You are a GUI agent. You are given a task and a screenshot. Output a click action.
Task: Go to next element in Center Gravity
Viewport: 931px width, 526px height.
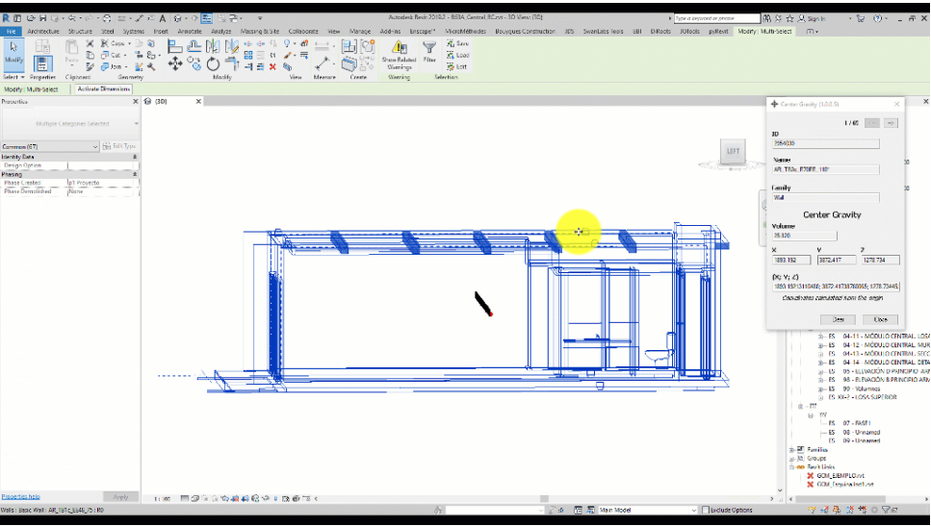[890, 123]
